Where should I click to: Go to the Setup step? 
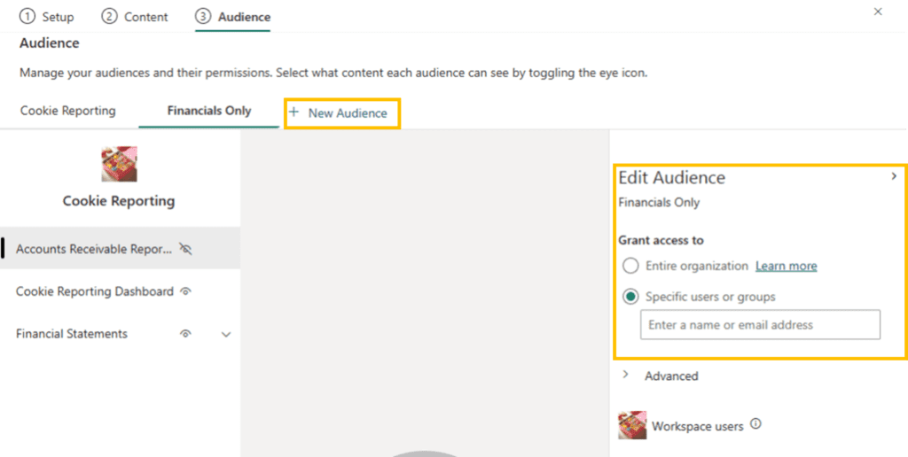point(48,17)
